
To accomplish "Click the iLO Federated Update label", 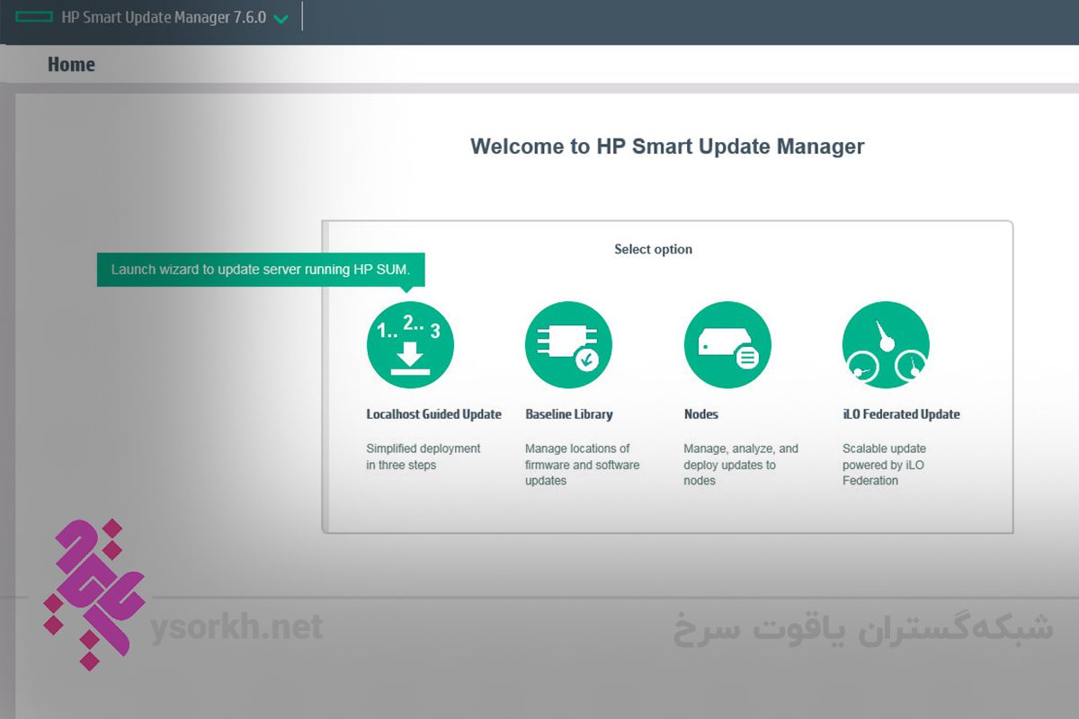I will [901, 414].
